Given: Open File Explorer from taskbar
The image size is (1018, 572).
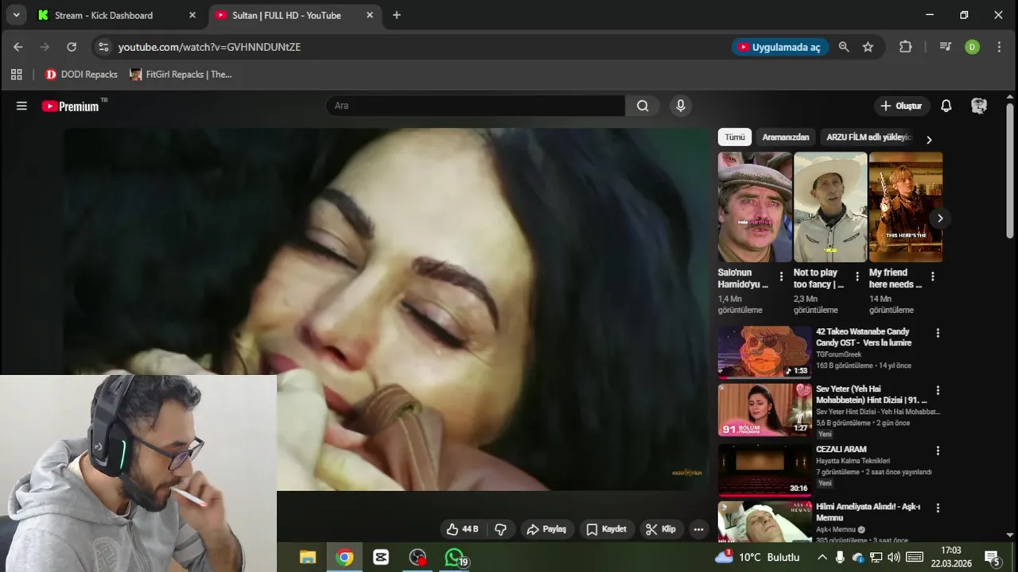Looking at the screenshot, I should point(308,557).
